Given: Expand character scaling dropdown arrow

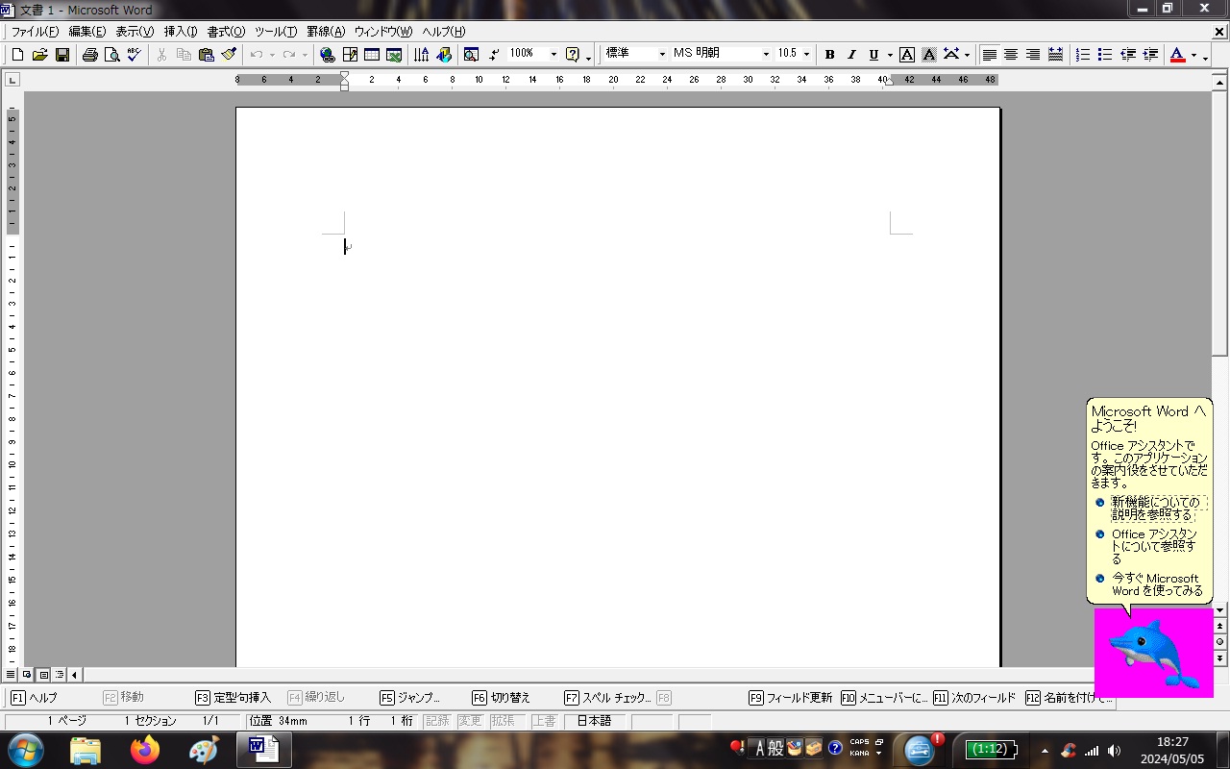Looking at the screenshot, I should tap(967, 55).
